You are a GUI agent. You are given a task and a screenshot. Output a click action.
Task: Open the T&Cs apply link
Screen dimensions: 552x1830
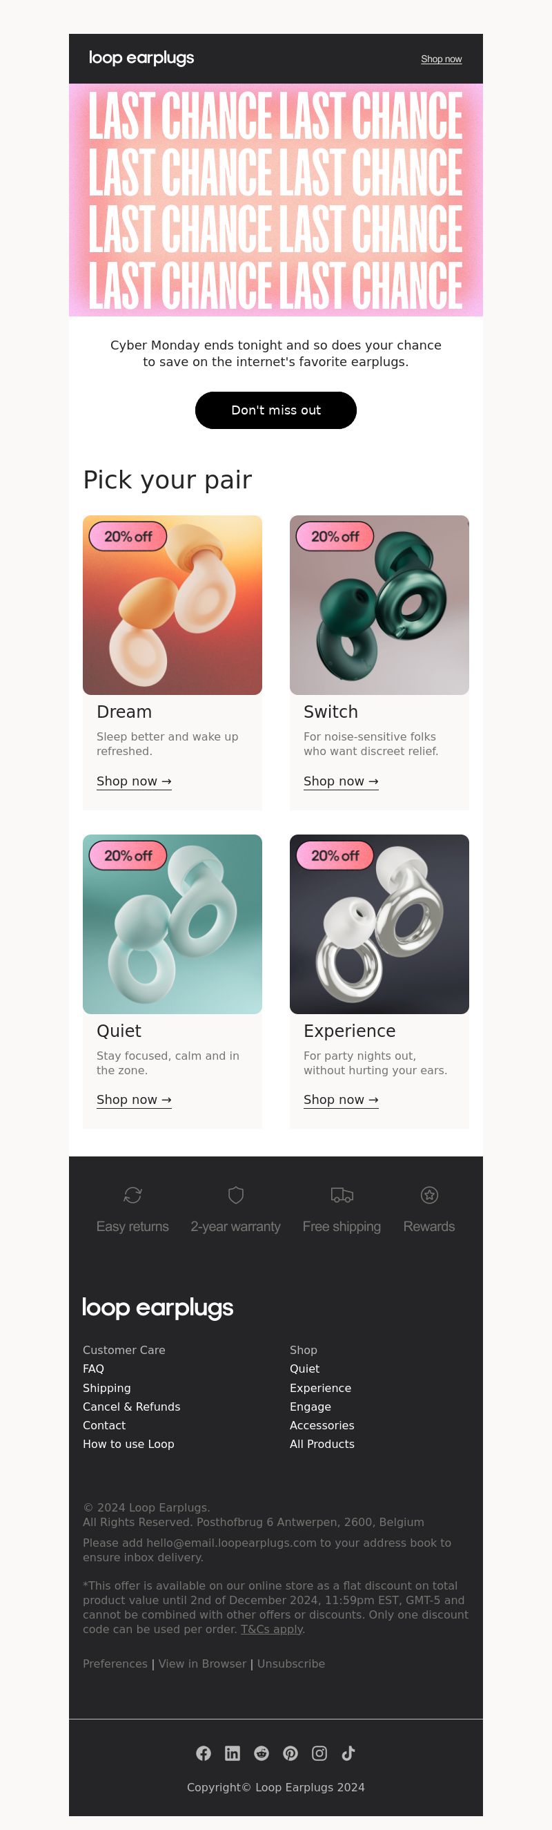pyautogui.click(x=272, y=1629)
